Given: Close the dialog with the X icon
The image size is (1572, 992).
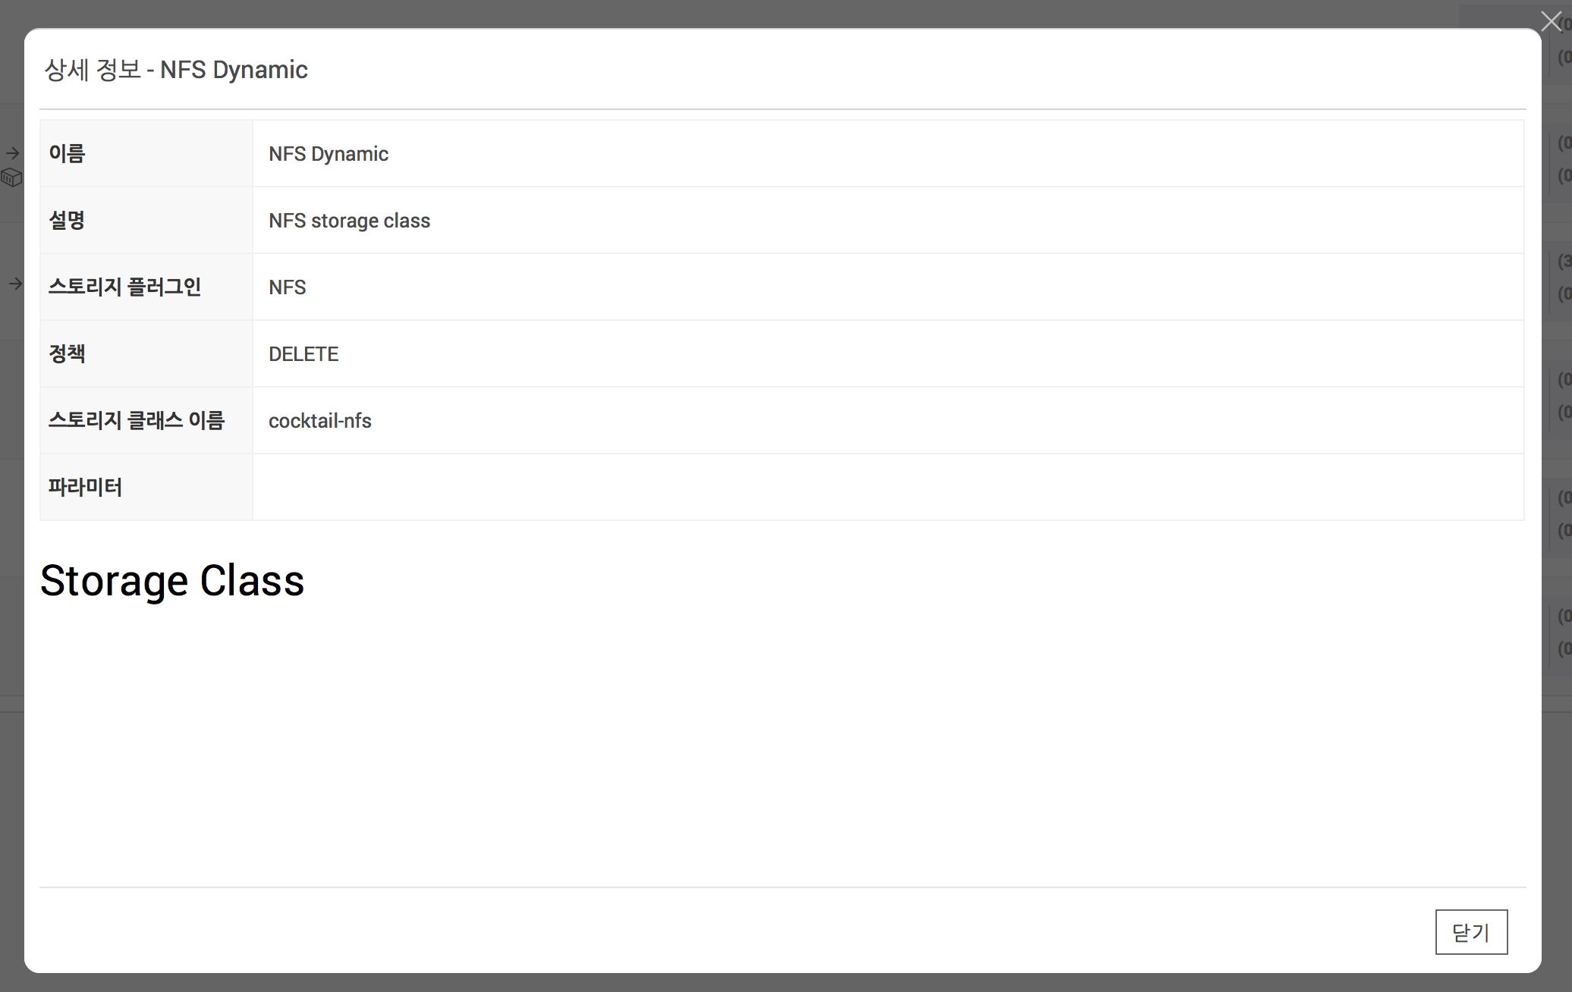Looking at the screenshot, I should coord(1551,21).
